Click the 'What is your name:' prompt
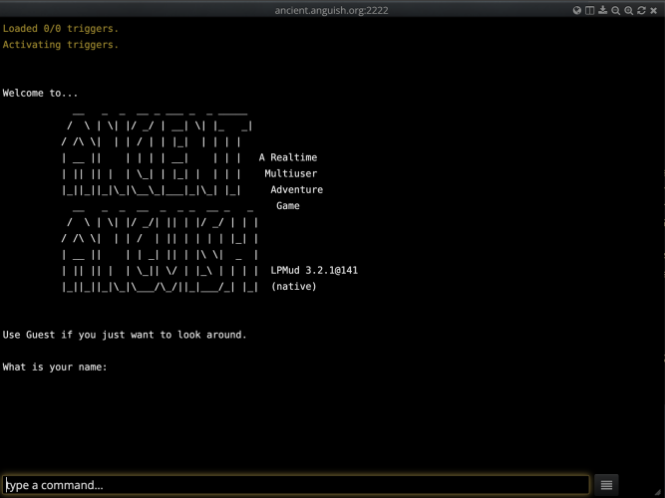The width and height of the screenshot is (665, 498). point(55,368)
